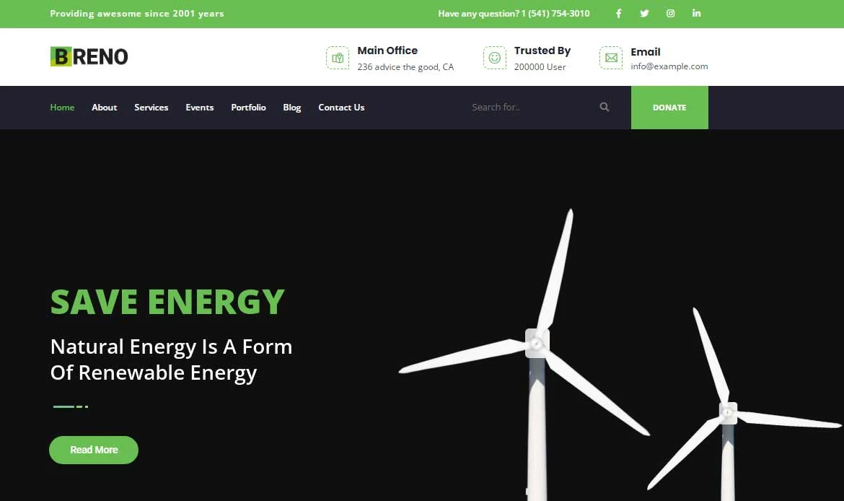This screenshot has height=501, width=844.
Task: Click the Trusted By smiley icon
Action: [x=494, y=58]
